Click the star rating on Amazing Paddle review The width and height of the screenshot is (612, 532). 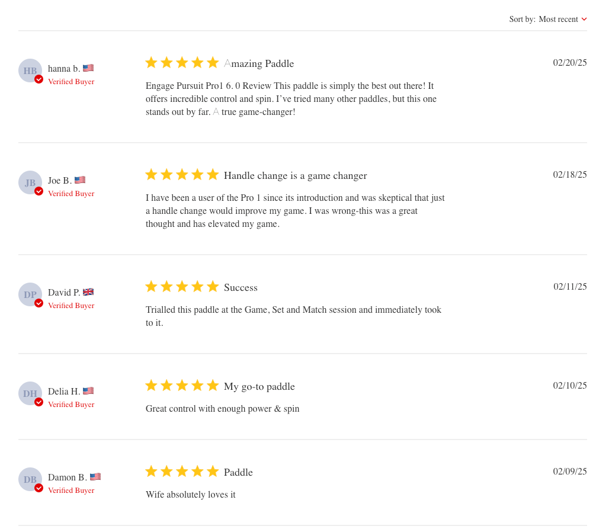point(182,63)
